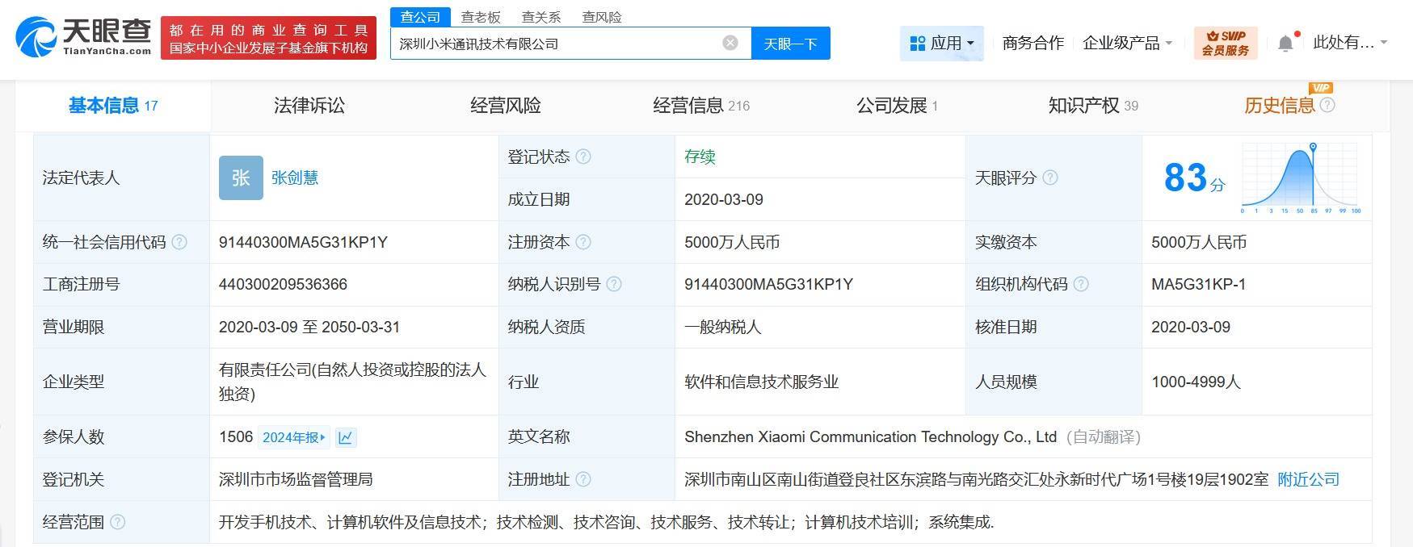This screenshot has width=1413, height=547.
Task: Click the help icon next to 天眼评分
Action: [1050, 177]
